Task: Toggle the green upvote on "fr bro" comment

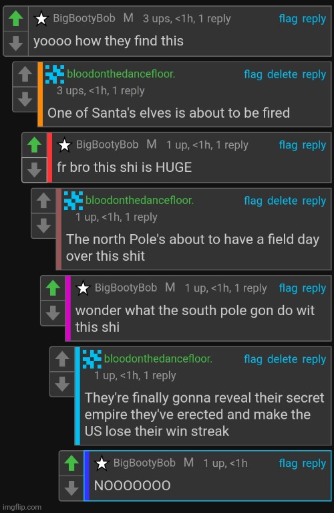Action: click(x=34, y=145)
